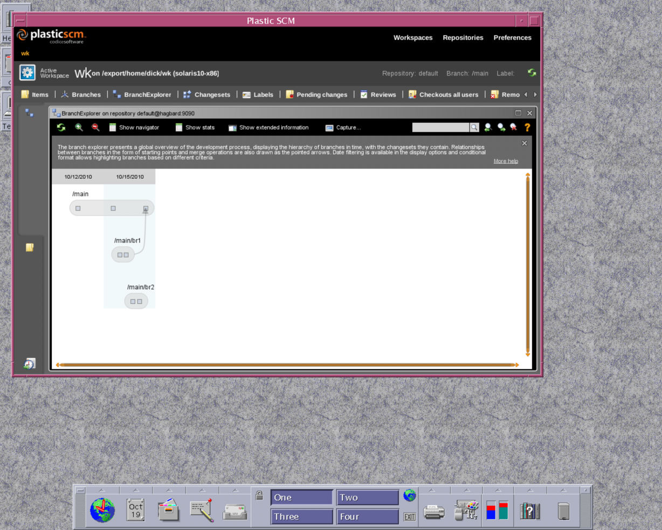This screenshot has width=662, height=530.
Task: Open the Labels tab
Action: tap(258, 95)
